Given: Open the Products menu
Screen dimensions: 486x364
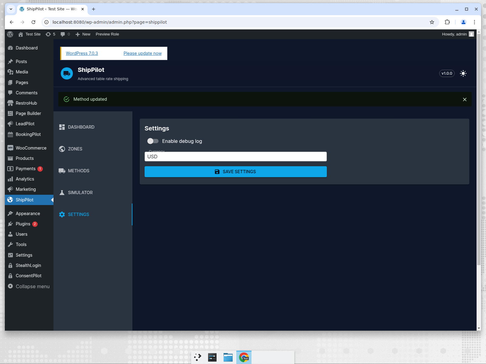Looking at the screenshot, I should tap(29, 158).
